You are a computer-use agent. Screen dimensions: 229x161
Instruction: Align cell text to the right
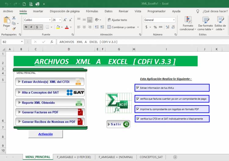(x=90, y=27)
